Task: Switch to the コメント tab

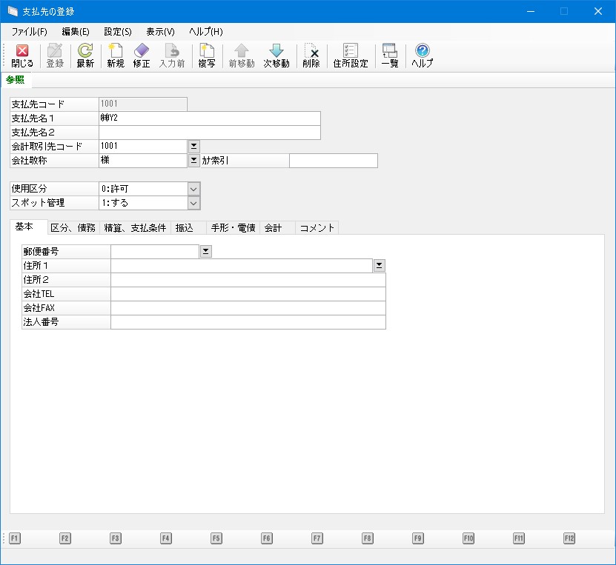Action: tap(317, 228)
